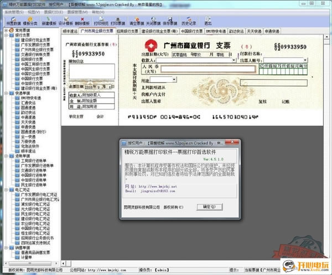Click the 预置数据 toolbar icon
Screen dimensions: 332x275
click(x=13, y=21)
